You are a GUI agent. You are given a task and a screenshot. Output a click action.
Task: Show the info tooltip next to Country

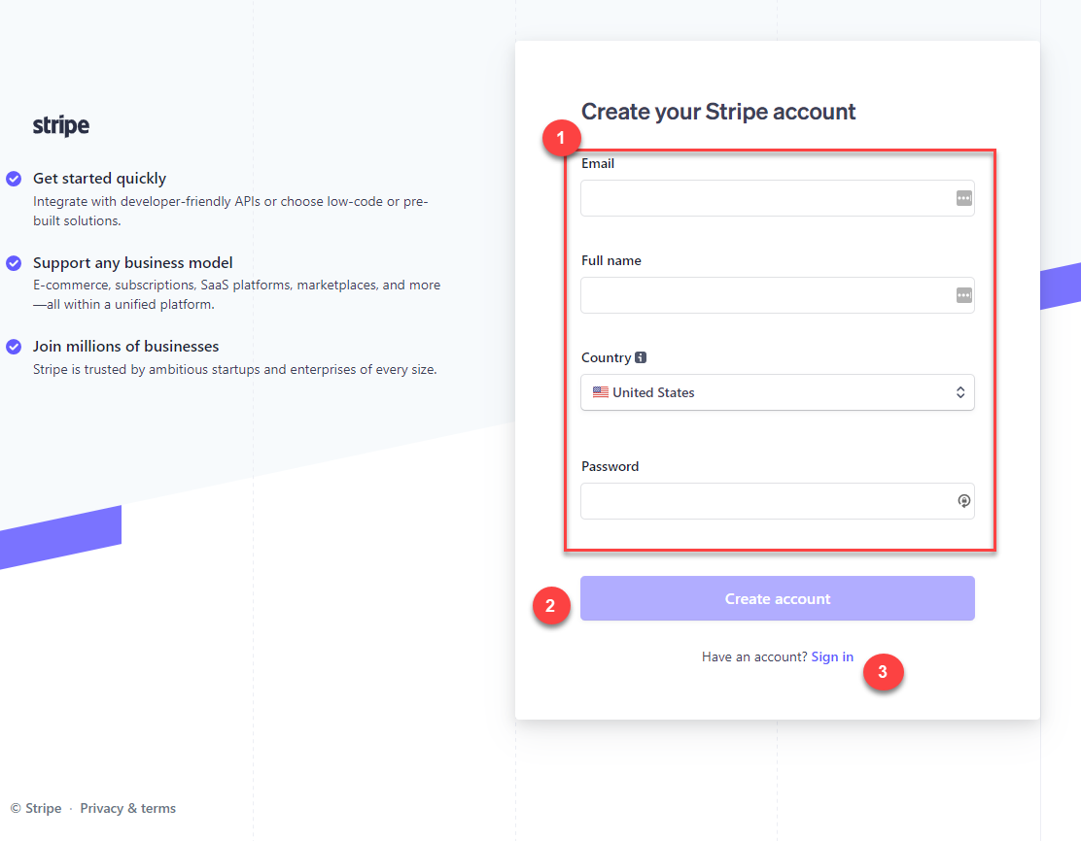click(641, 357)
